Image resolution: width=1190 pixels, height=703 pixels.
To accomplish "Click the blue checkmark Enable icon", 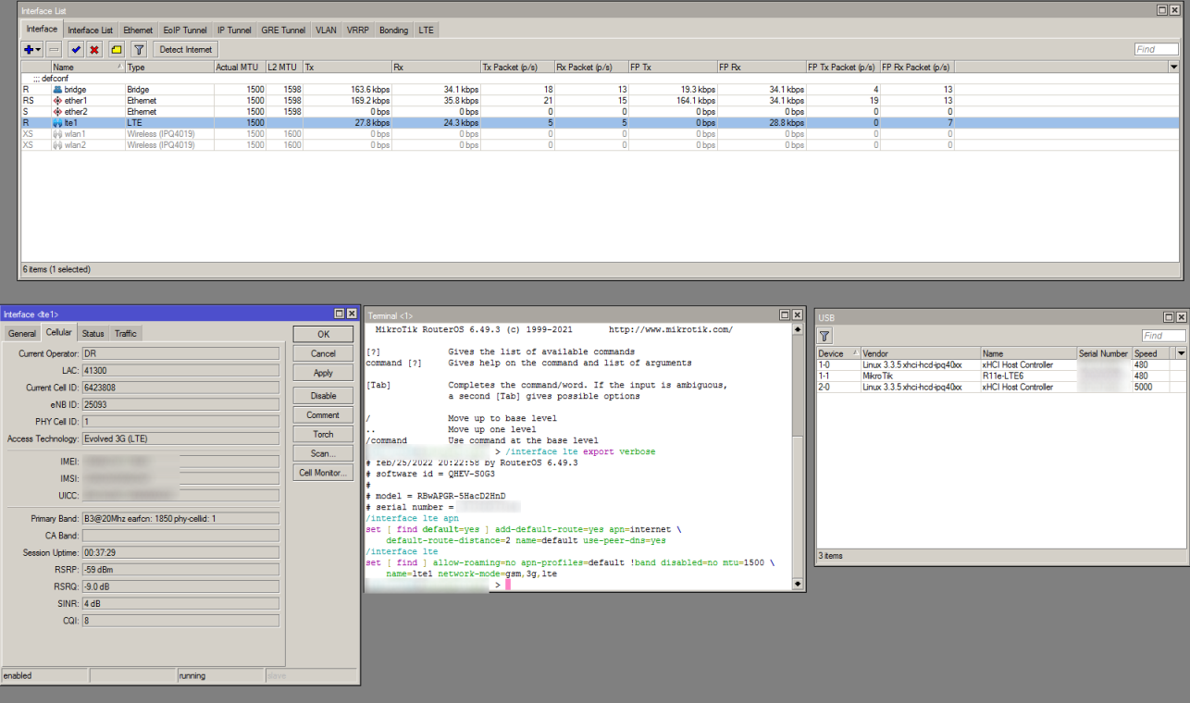I will [x=76, y=50].
